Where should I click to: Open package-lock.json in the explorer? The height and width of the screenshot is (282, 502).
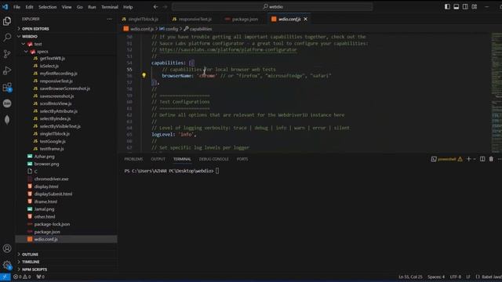pyautogui.click(x=52, y=224)
